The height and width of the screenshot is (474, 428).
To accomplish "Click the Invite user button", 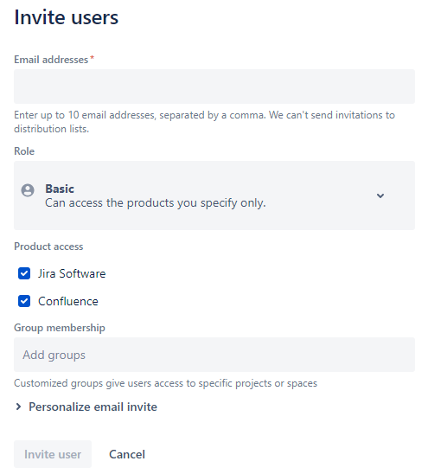I will pos(53,454).
